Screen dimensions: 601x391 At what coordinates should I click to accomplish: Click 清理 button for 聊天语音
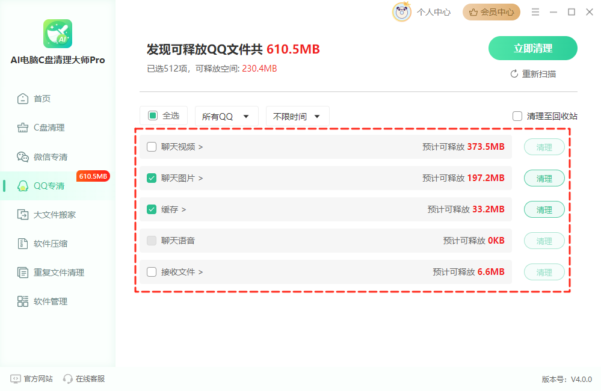[x=544, y=241]
